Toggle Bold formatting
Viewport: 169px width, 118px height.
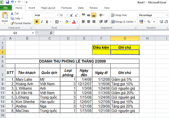(37, 21)
